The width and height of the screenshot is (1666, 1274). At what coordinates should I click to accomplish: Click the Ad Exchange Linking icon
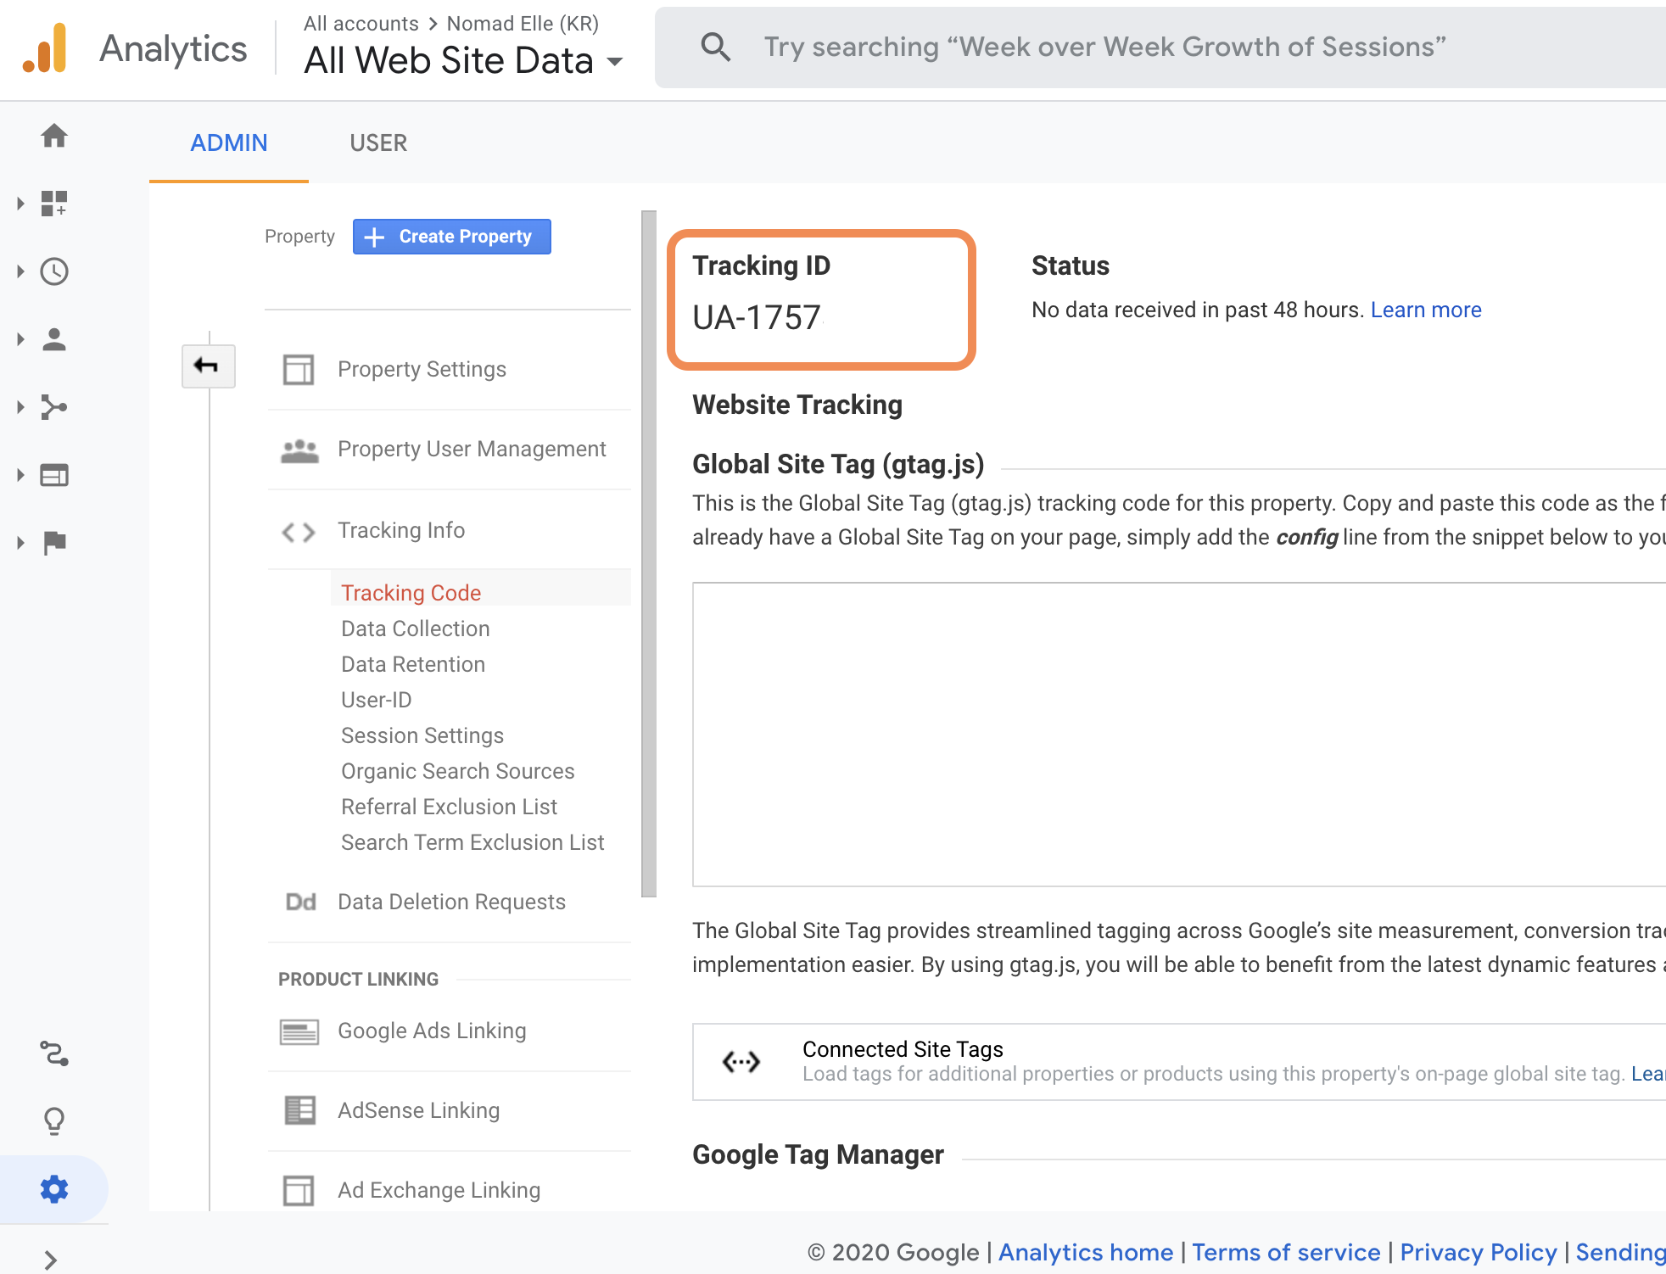299,1190
